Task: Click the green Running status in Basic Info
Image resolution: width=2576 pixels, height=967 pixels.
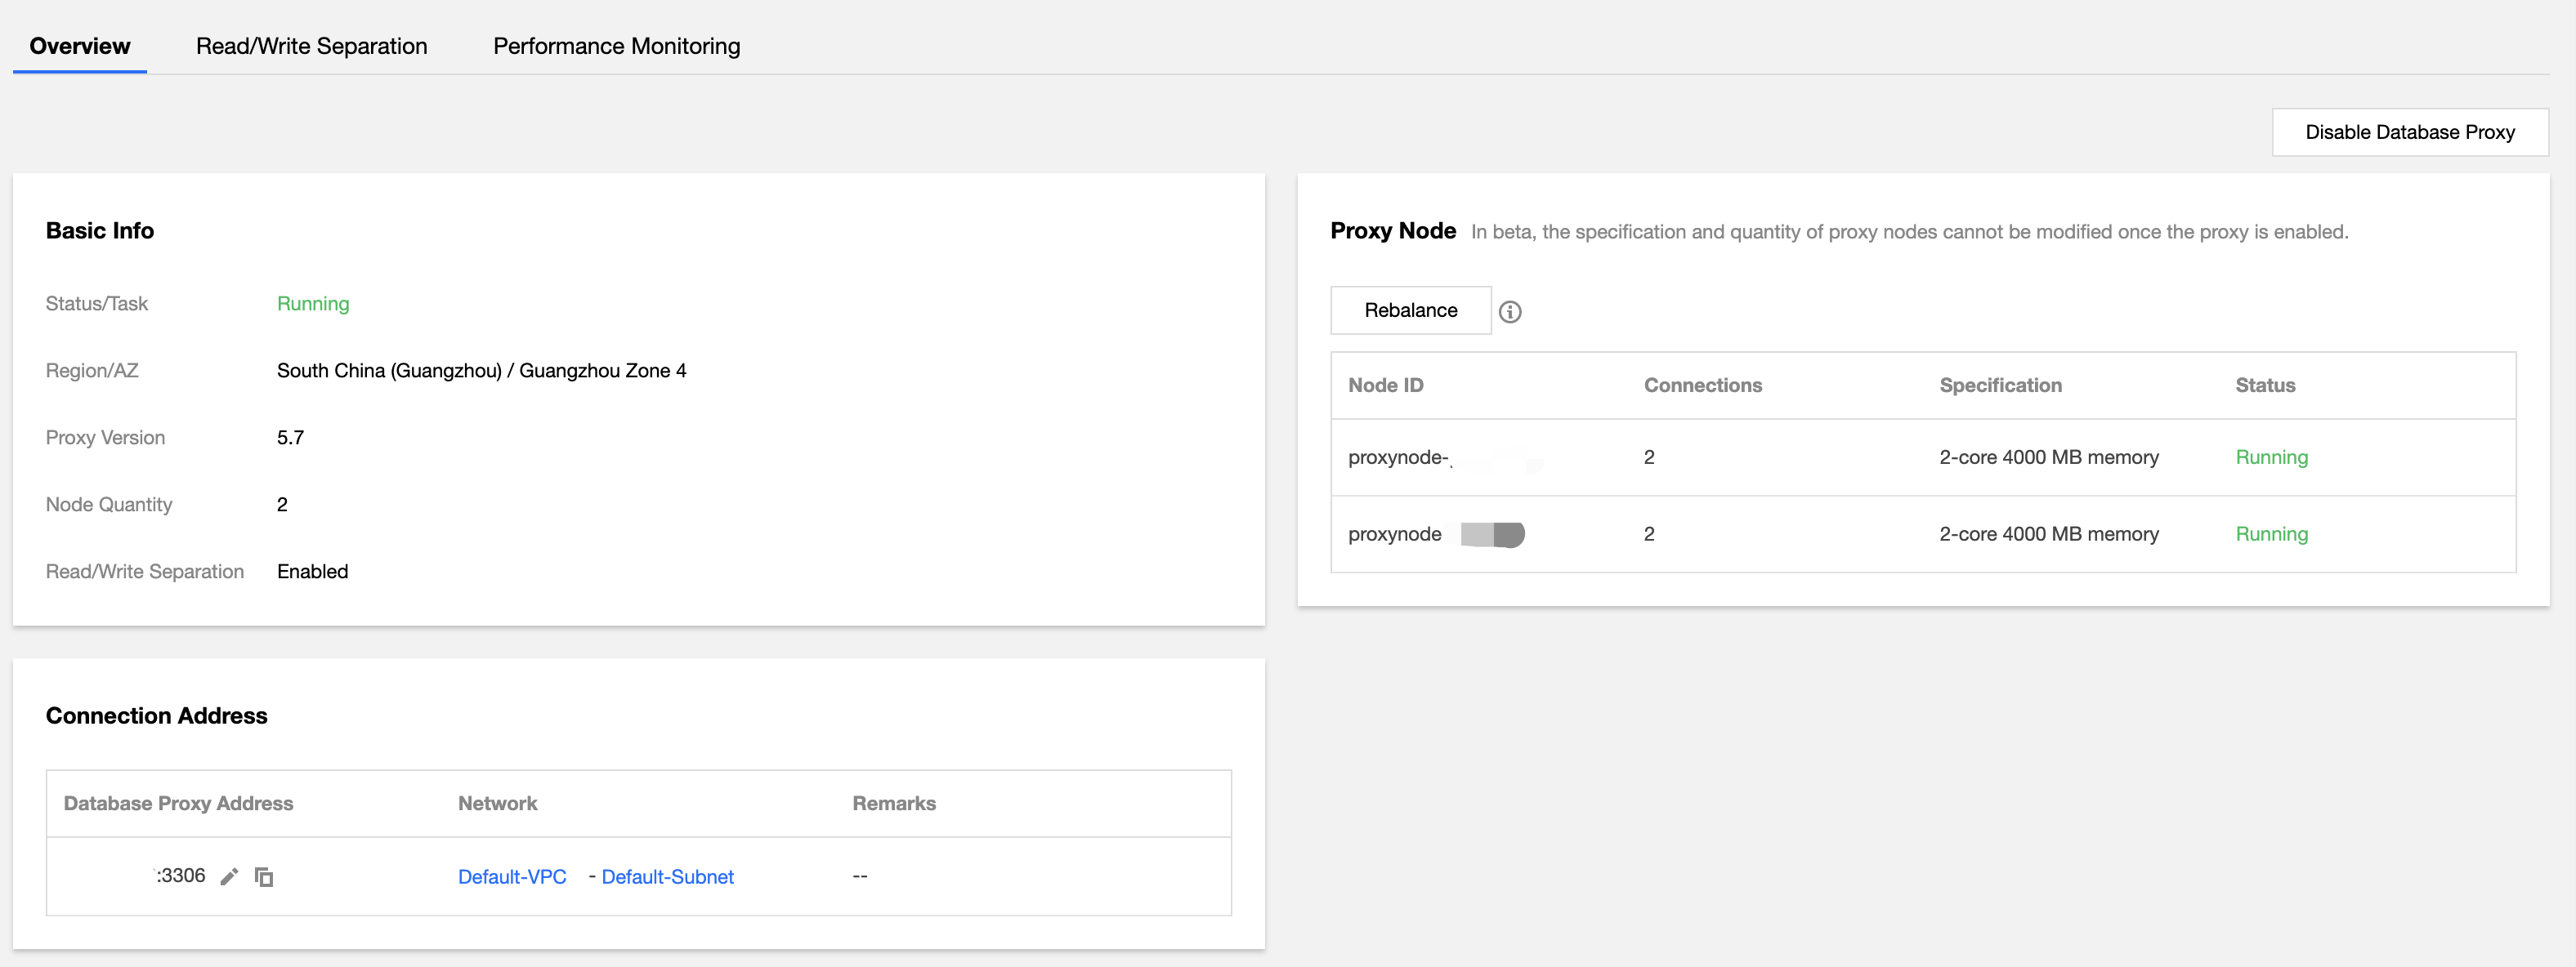Action: pyautogui.click(x=313, y=304)
